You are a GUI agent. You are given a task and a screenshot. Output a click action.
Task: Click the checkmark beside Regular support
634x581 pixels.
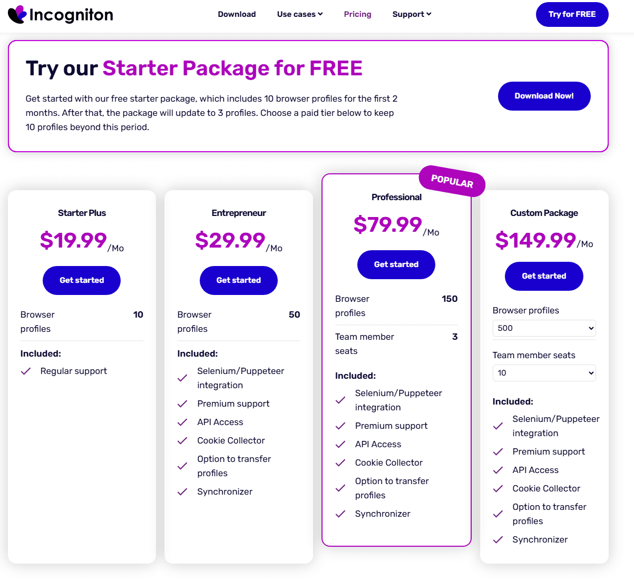pyautogui.click(x=26, y=371)
